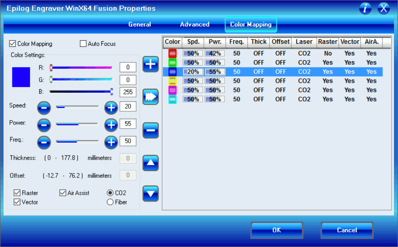Click the Raster column header
This screenshot has width=398, height=247.
(x=328, y=42)
